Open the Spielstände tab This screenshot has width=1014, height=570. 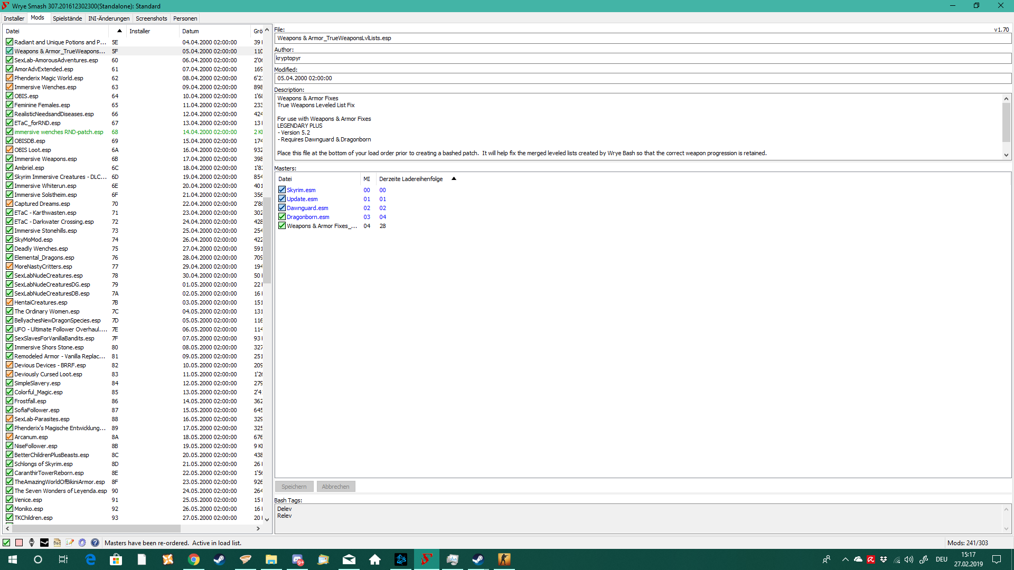[x=68, y=18]
